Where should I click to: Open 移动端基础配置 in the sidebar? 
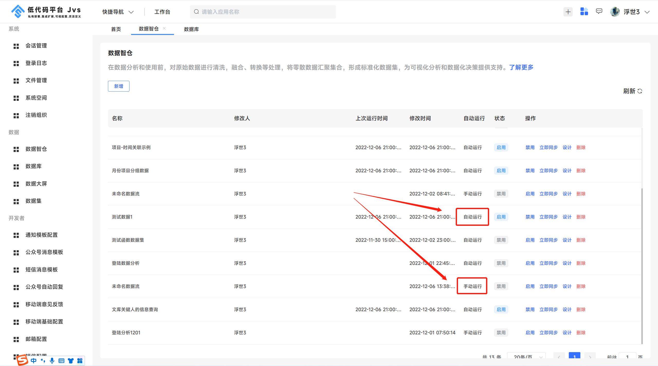[44, 322]
